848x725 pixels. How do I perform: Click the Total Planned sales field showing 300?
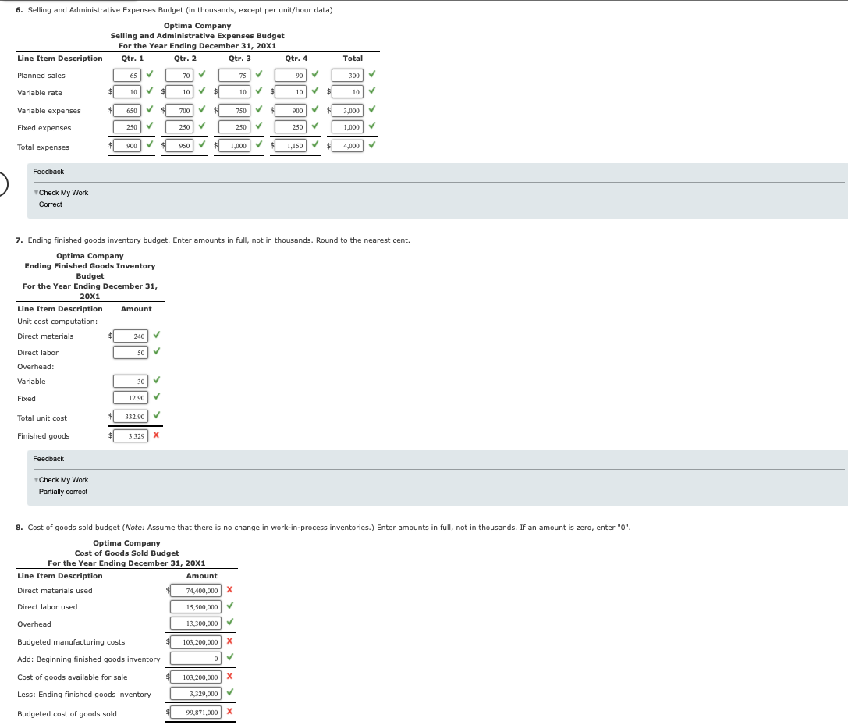(347, 75)
